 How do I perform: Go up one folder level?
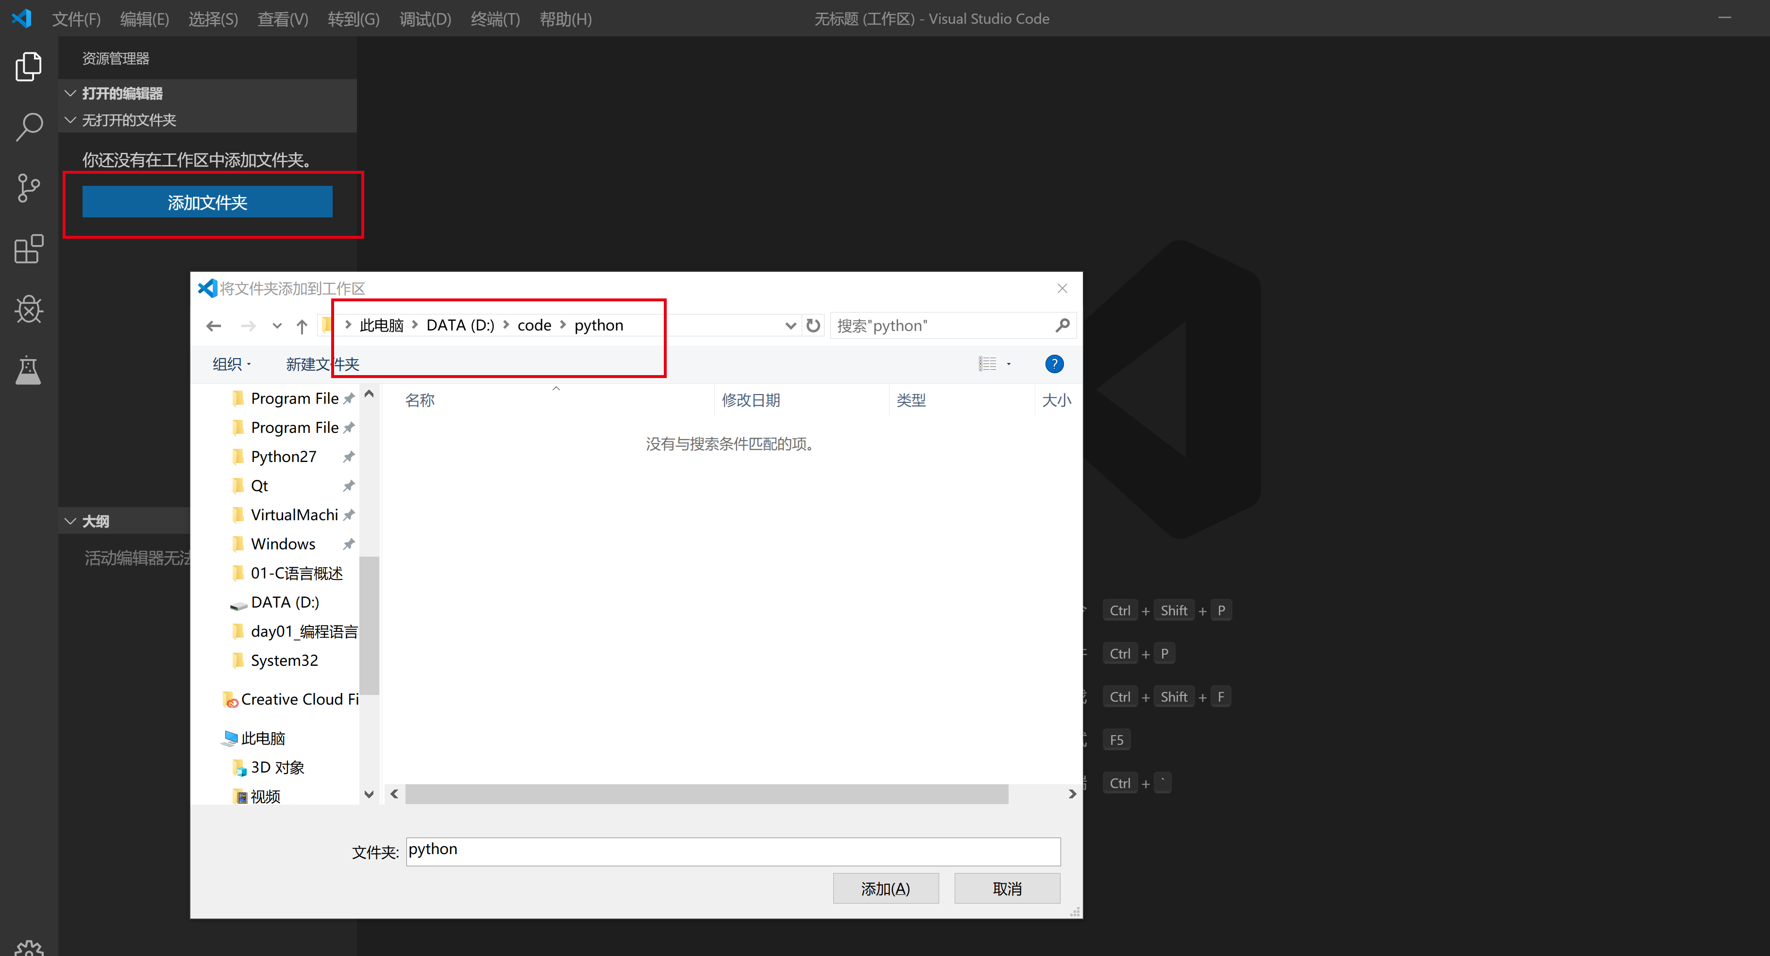click(x=302, y=326)
